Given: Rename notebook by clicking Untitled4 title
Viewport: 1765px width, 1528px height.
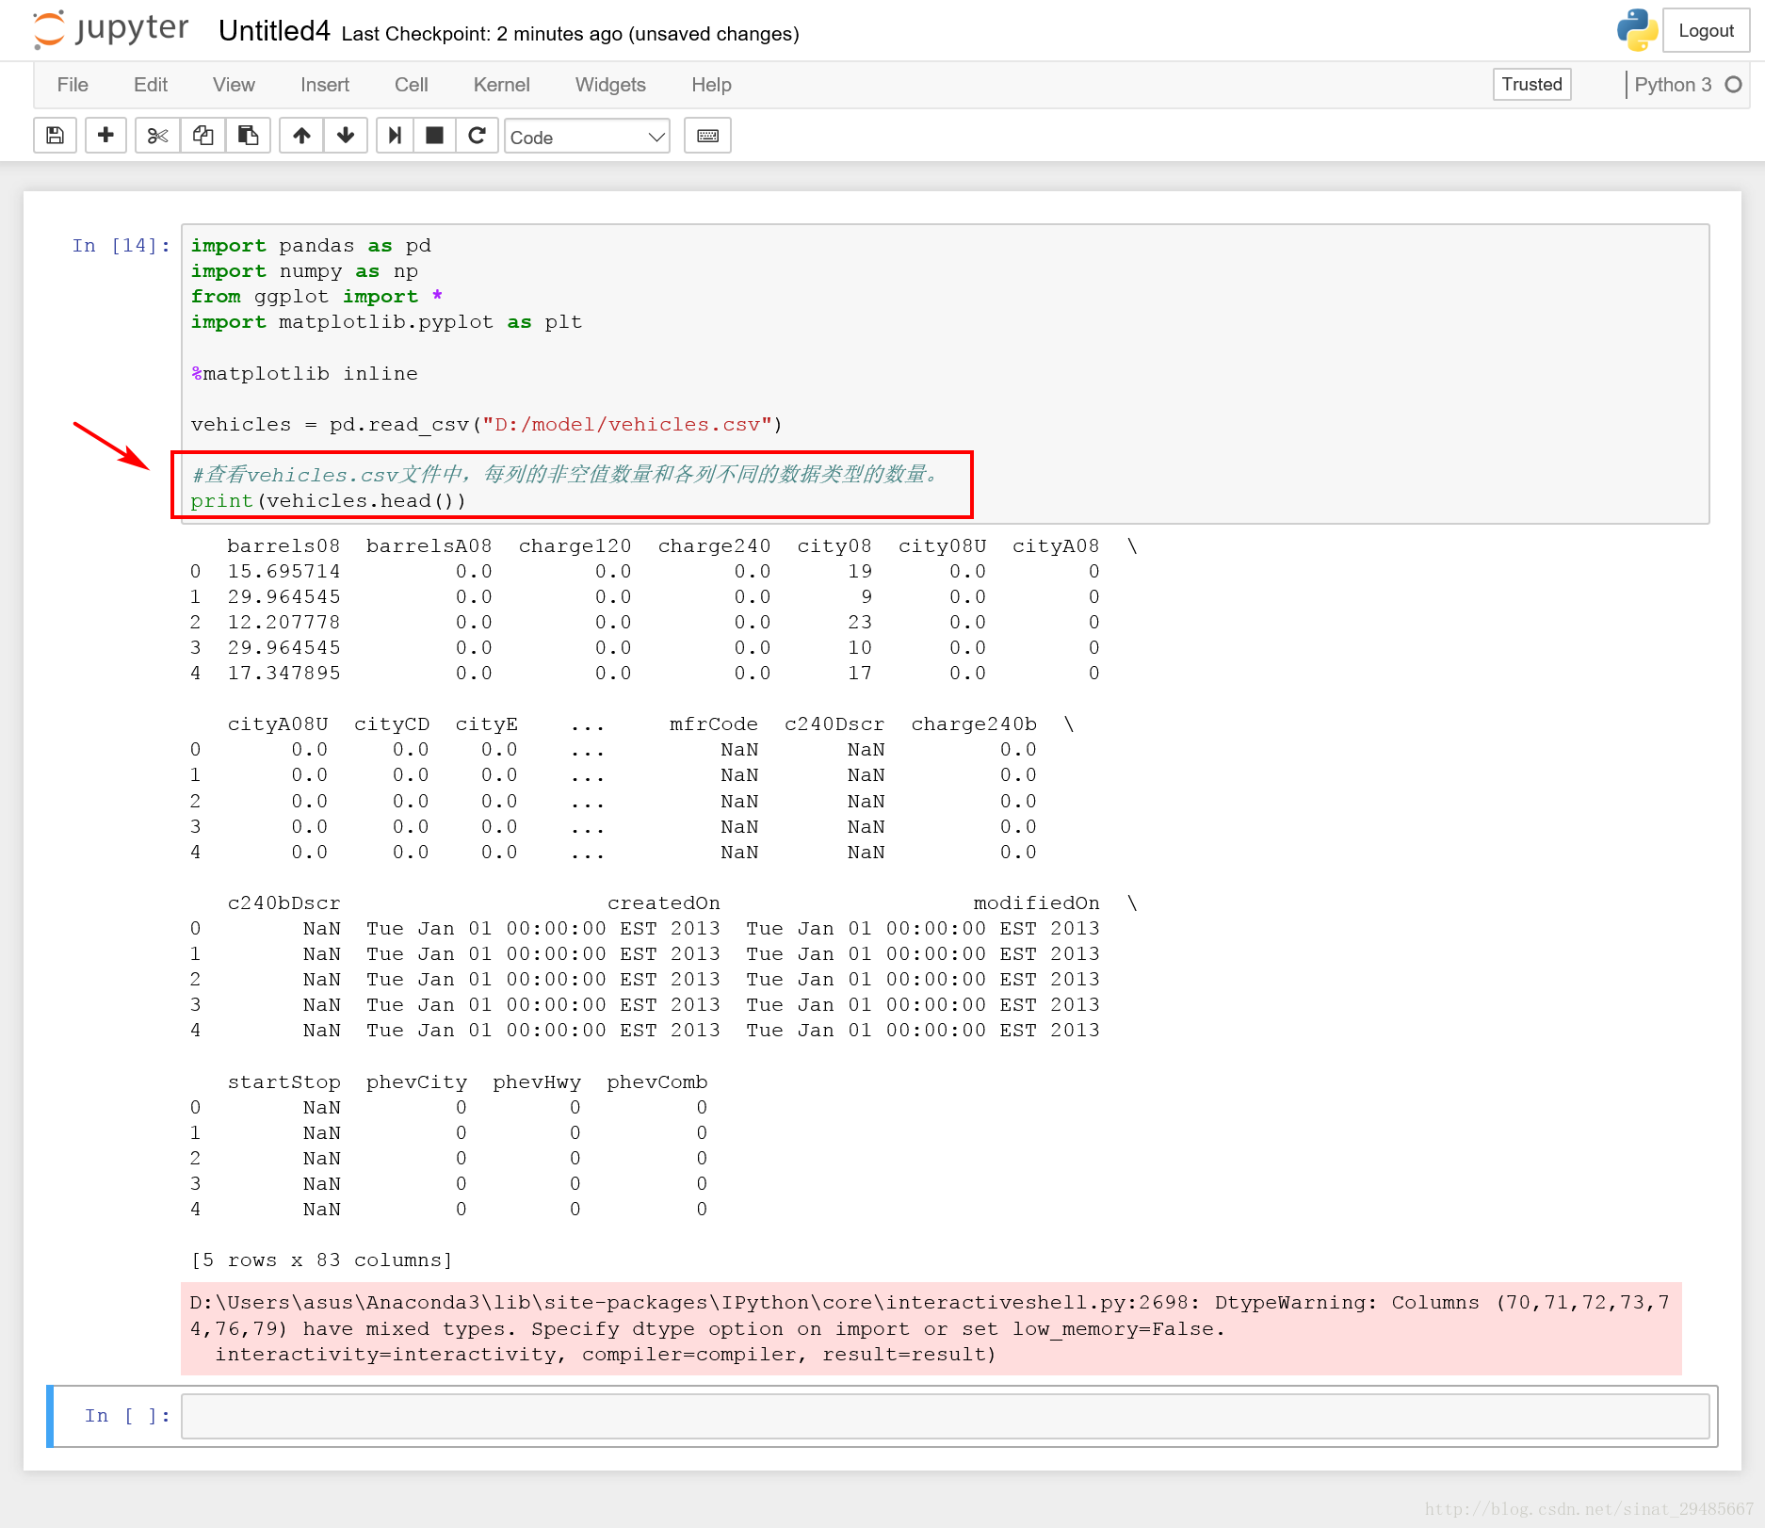Looking at the screenshot, I should (x=274, y=31).
